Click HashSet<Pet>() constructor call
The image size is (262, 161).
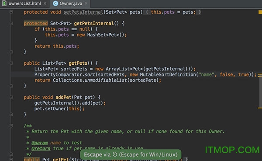pyautogui.click(x=106, y=35)
